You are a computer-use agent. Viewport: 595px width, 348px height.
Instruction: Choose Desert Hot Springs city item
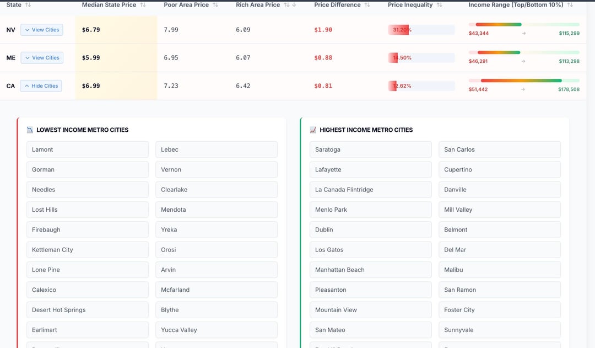coord(87,310)
